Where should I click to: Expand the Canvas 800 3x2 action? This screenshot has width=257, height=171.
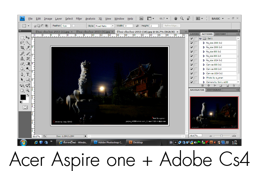204,65
